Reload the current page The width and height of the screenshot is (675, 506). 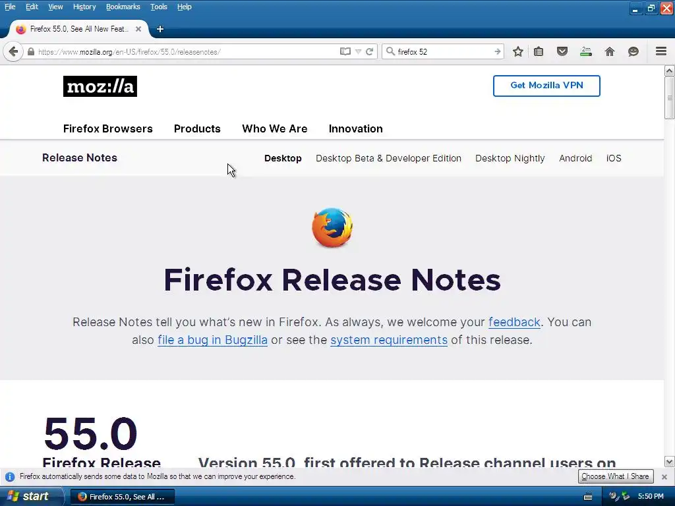[x=369, y=51]
